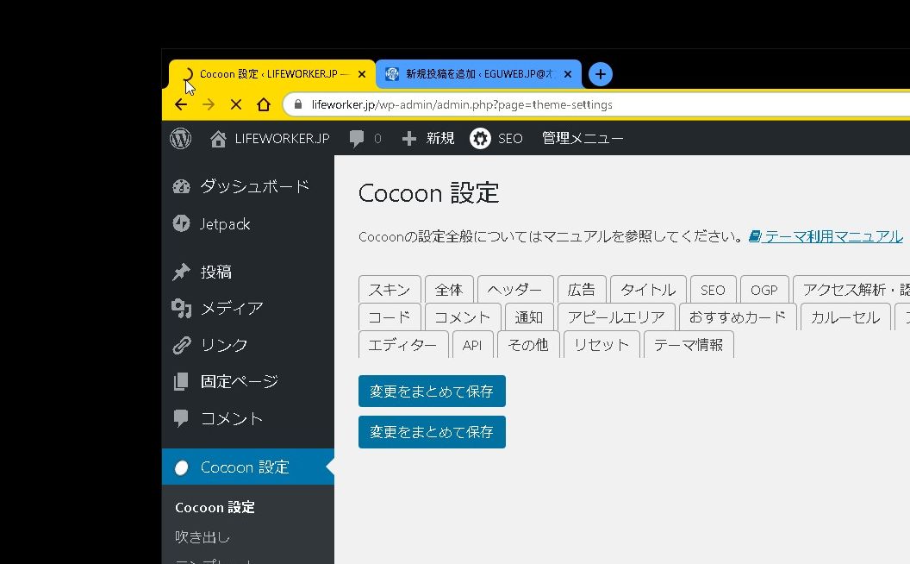Viewport: 910px width, 564px height.
Task: Open the リセット settings section
Action: 601,344
